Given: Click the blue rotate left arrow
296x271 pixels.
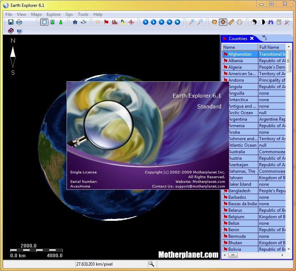Looking at the screenshot, I should 145,22.
